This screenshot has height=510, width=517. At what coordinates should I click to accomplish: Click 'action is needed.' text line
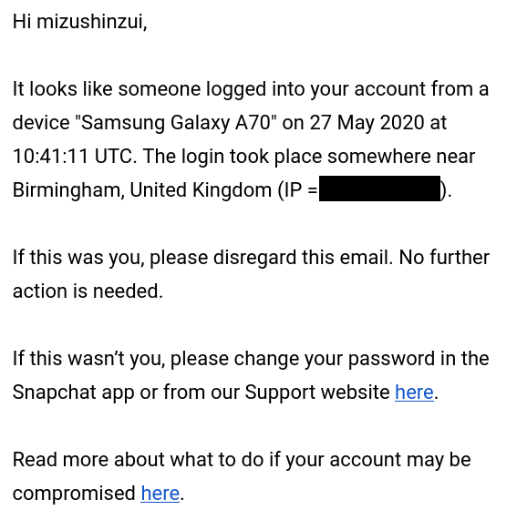pos(88,291)
